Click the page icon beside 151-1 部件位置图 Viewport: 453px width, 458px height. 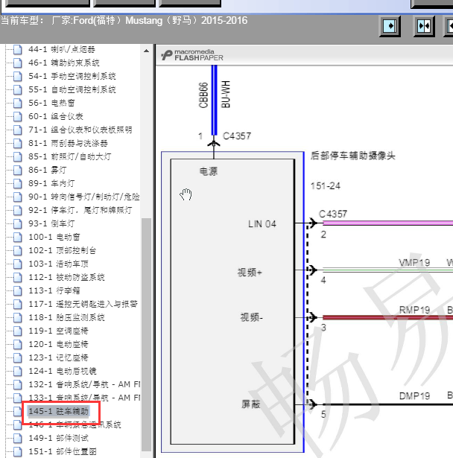[18, 451]
